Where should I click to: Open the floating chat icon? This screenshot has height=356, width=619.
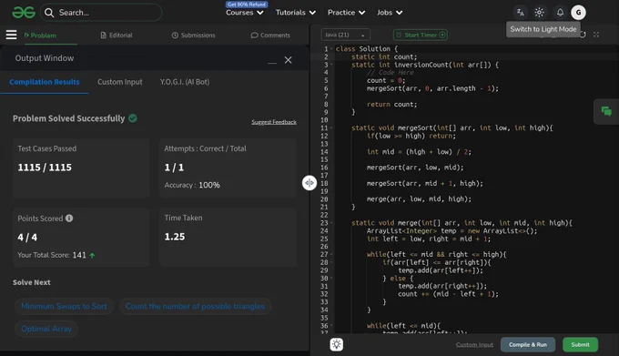606,112
